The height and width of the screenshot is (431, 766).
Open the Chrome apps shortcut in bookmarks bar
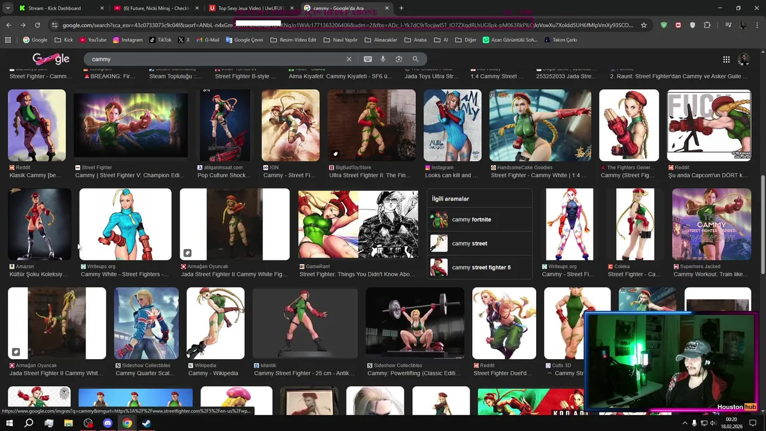coord(8,40)
